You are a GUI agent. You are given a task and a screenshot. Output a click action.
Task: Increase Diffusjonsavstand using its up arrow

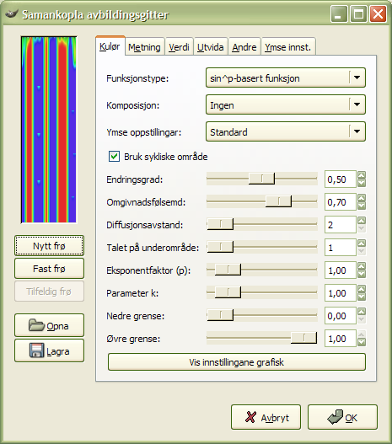pos(362,221)
